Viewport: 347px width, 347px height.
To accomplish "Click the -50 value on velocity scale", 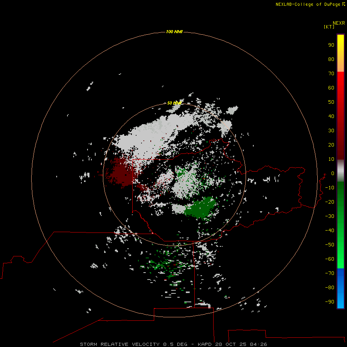I will tap(330, 244).
